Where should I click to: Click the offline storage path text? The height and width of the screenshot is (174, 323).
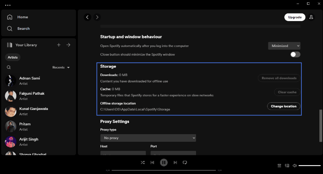(135, 109)
